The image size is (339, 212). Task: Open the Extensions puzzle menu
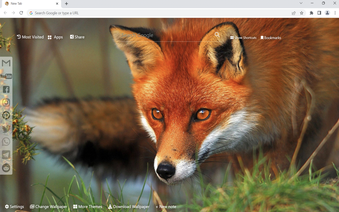point(311,13)
